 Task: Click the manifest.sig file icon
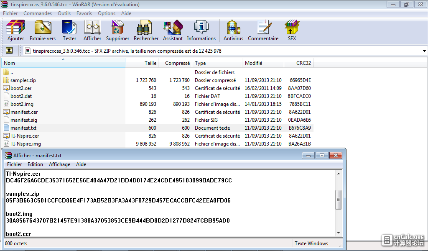[6, 120]
